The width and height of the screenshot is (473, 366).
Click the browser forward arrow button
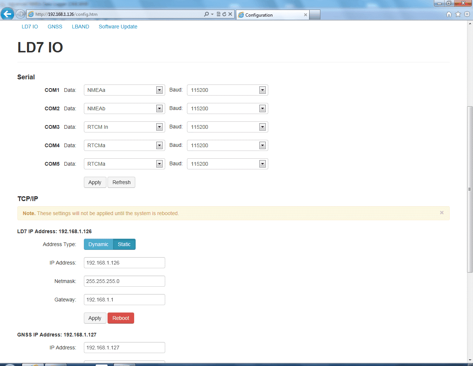coord(20,14)
